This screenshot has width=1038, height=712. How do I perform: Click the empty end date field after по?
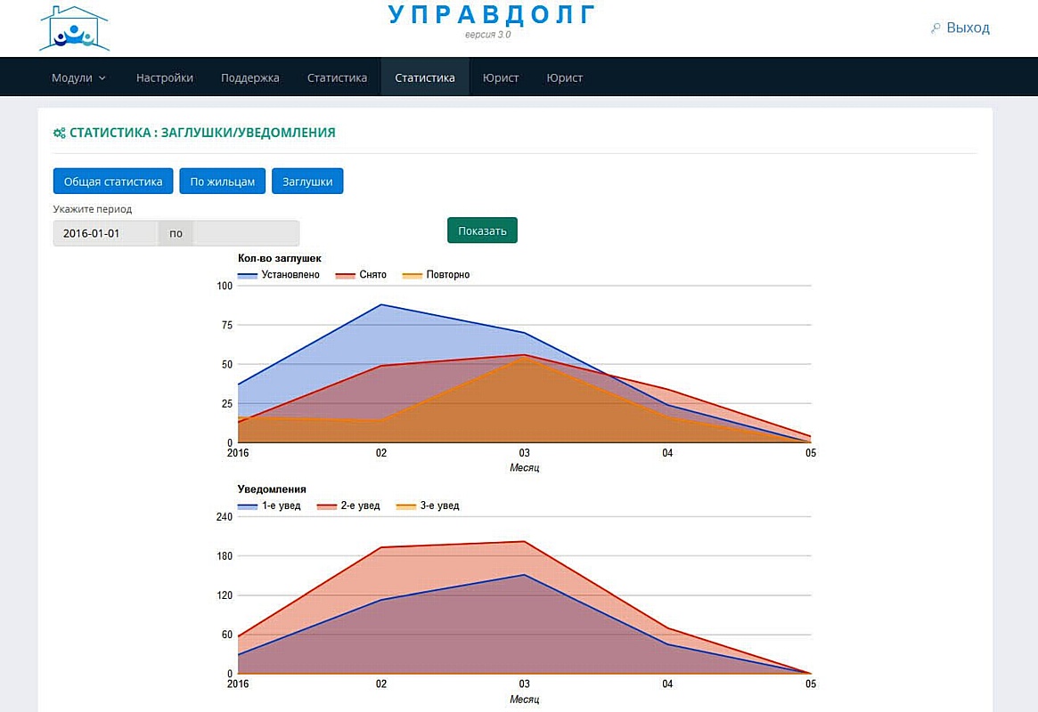point(246,233)
